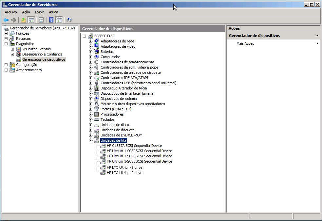
Task: Toggle the Show/Hide Action Pane button
Action: [59, 20]
